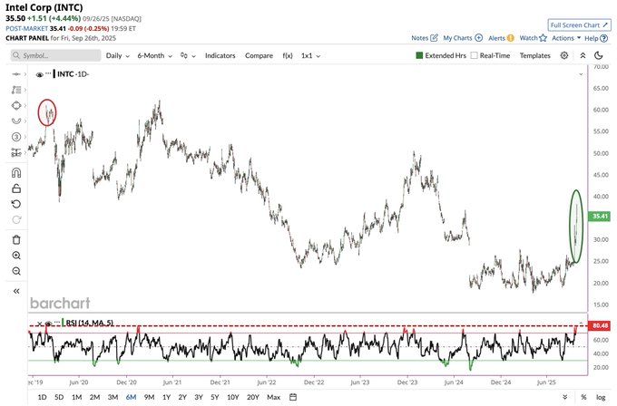Choose the shapes drawing tool
617x406 pixels.
tap(16, 105)
